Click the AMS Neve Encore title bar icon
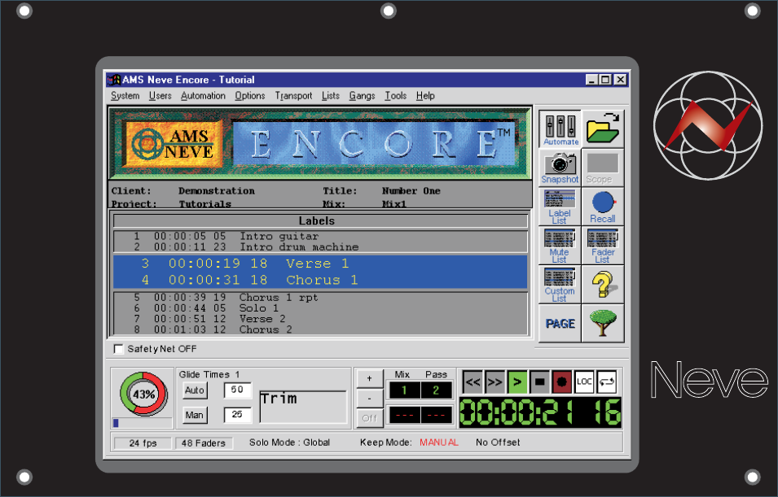 [115, 80]
